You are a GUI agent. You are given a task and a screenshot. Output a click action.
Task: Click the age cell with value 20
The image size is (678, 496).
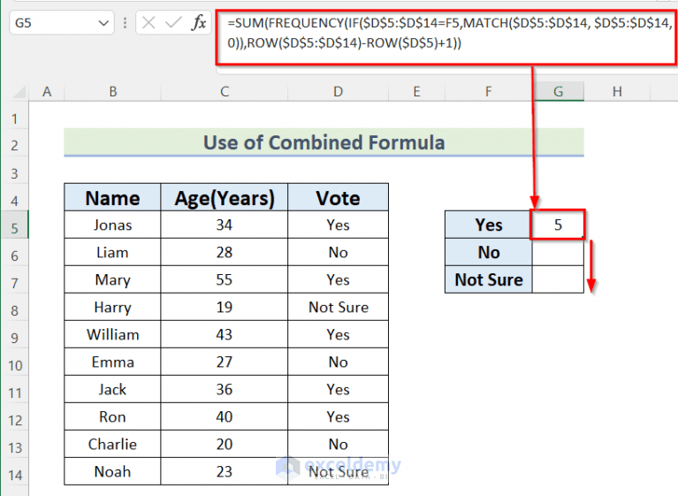point(224,444)
